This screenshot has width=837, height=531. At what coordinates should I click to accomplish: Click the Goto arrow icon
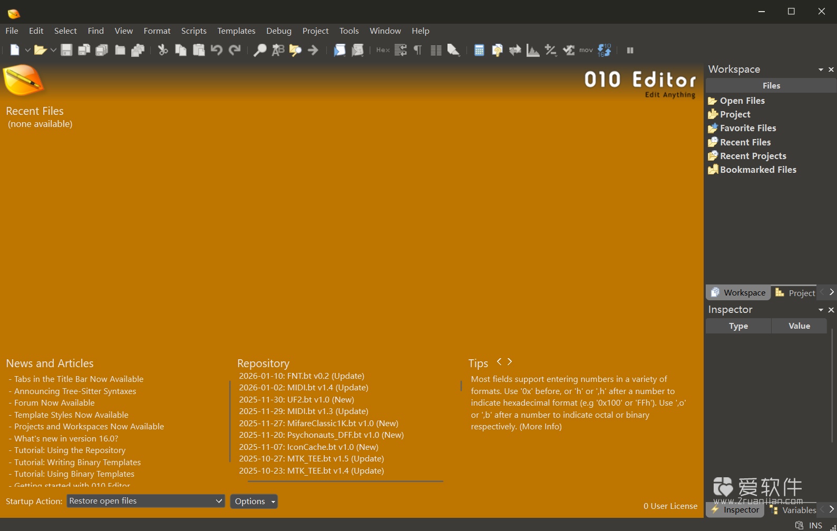[x=313, y=50]
